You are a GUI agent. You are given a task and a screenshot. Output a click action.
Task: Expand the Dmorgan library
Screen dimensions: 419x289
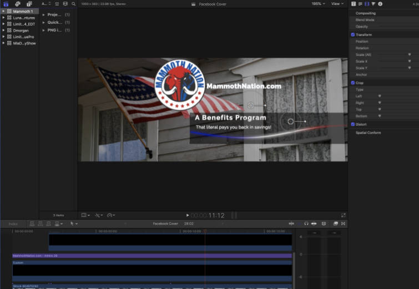[3, 31]
